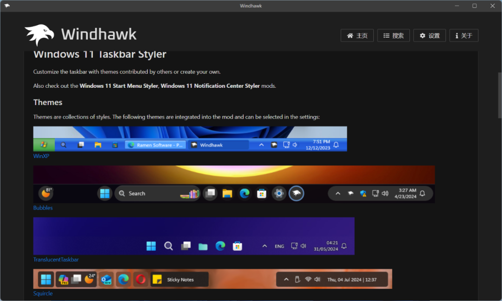Open the 设置 settings button
The image size is (502, 301).
coord(429,35)
